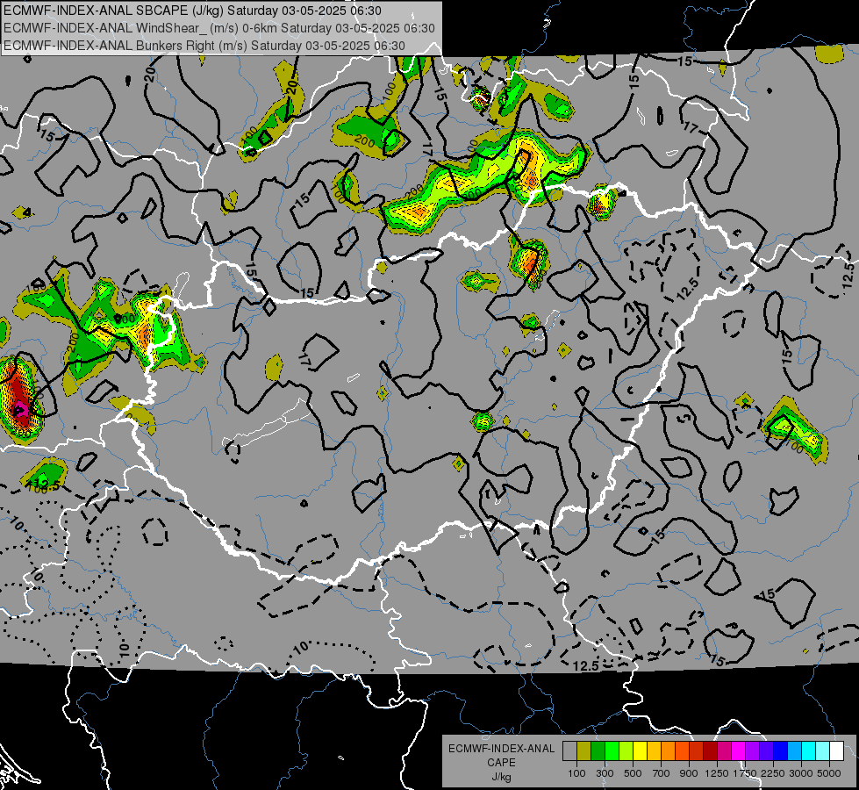Select the cyan swatch after 3000

(x=809, y=751)
